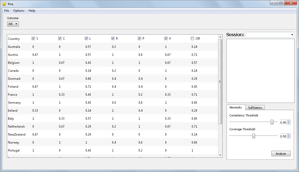Viewport: 299px width, 172px height.
Task: Click the Kirq app icon in title bar
Action: 4,4
